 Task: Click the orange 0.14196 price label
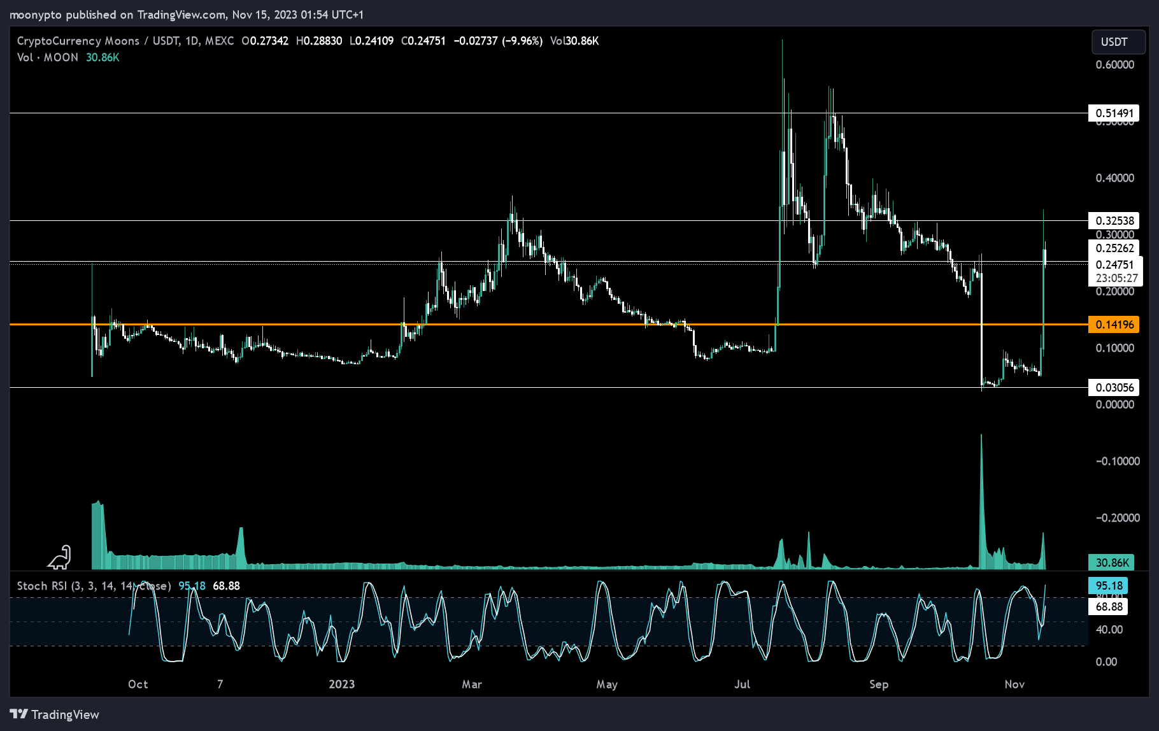(1114, 325)
